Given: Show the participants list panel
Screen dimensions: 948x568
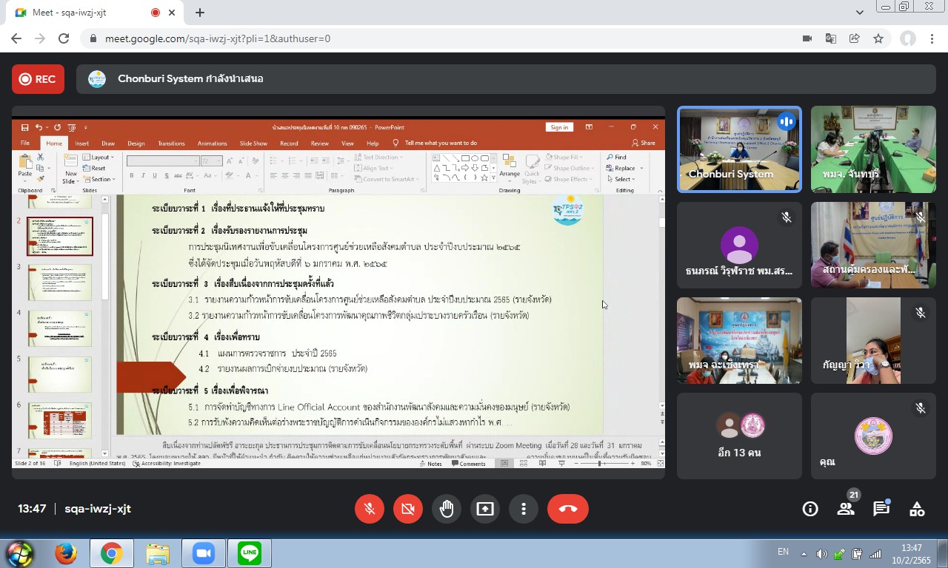Looking at the screenshot, I should click(846, 509).
